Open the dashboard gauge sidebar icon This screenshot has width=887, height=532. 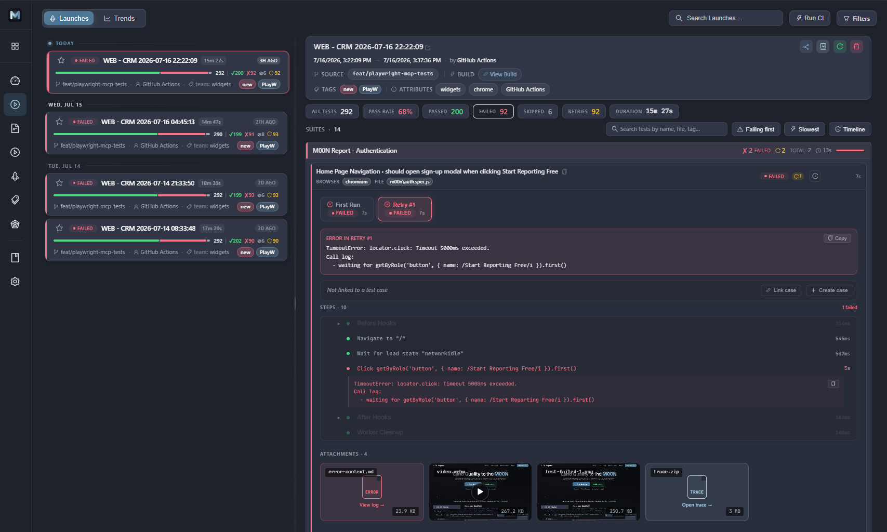pos(15,81)
